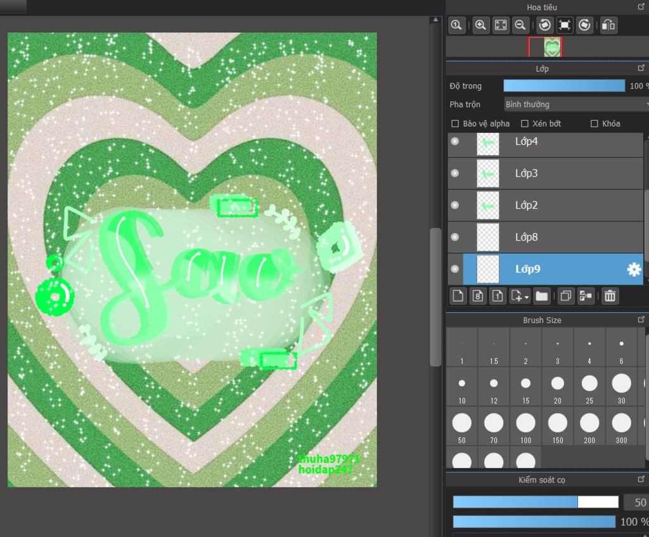The image size is (649, 537).
Task: Adjust the Độ trong layer opacity slider
Action: (x=564, y=85)
